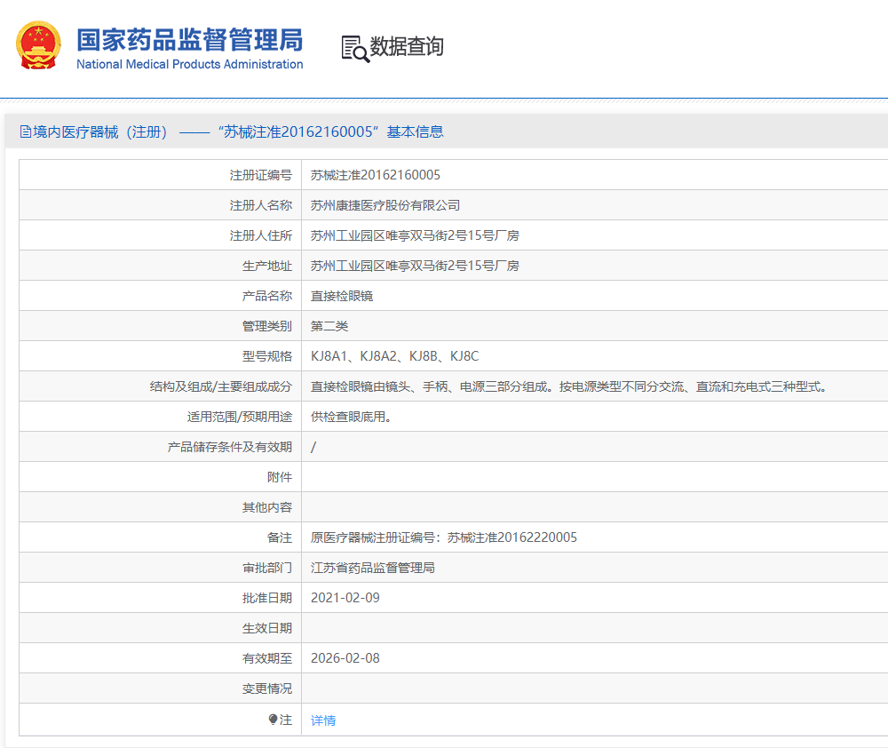Click the 型号规格 label
This screenshot has width=888, height=748.
click(266, 356)
